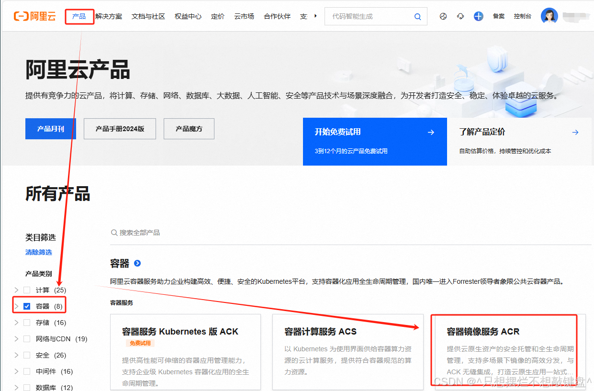Open the 云市场 menu

244,16
